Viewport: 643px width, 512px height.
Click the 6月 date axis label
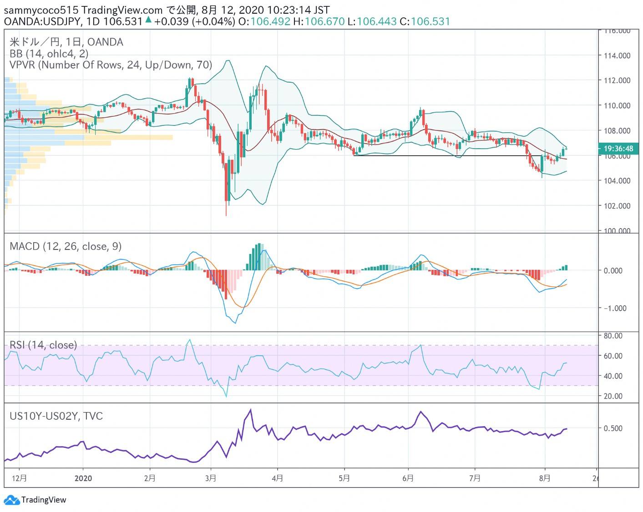408,478
